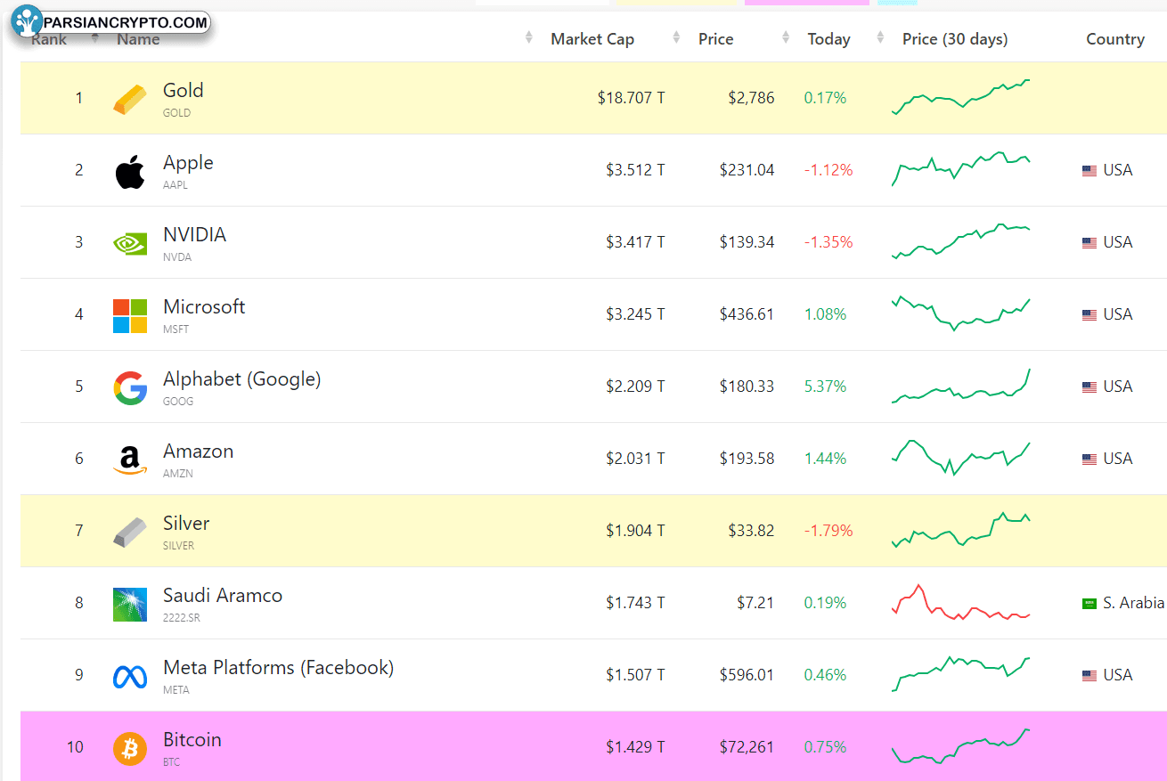Screen dimensions: 1167x781
Task: Click the Price (30 days) column header
Action: pos(955,39)
